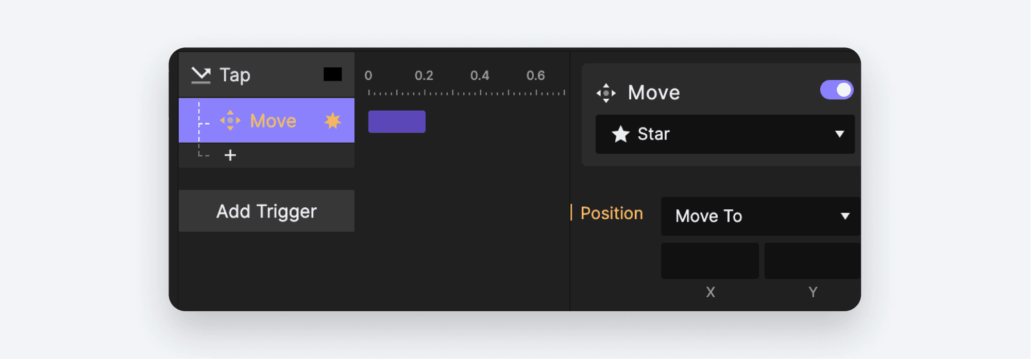Click the orange easing star icon on Move action
1031x359 pixels.
tap(333, 121)
